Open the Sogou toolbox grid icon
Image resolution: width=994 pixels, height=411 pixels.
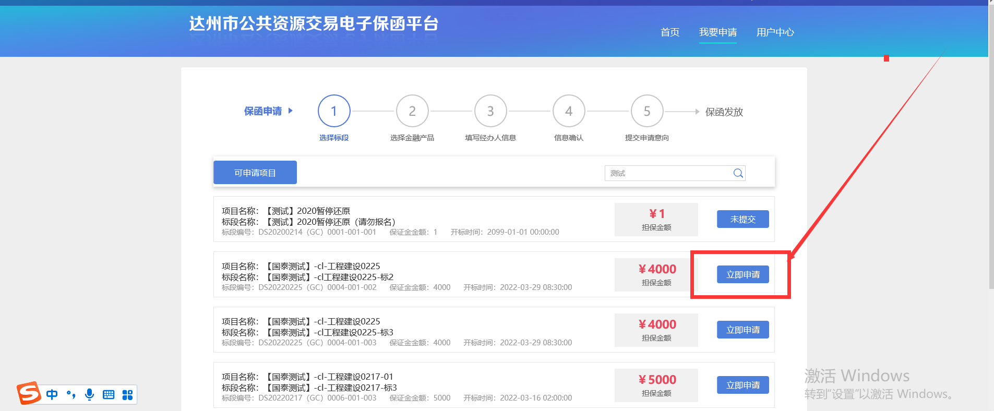click(x=127, y=394)
